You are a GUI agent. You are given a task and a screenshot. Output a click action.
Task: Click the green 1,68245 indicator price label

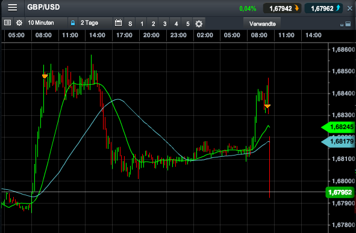click(339, 127)
